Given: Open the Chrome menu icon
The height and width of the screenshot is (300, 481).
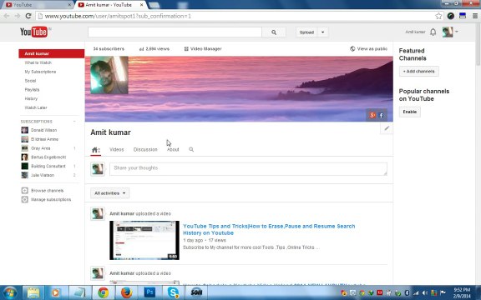Looking at the screenshot, I should click(x=475, y=16).
